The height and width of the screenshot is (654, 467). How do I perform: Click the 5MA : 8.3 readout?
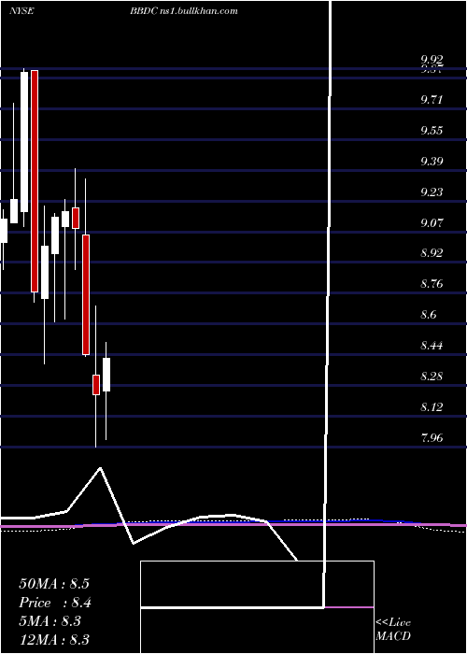(50, 621)
